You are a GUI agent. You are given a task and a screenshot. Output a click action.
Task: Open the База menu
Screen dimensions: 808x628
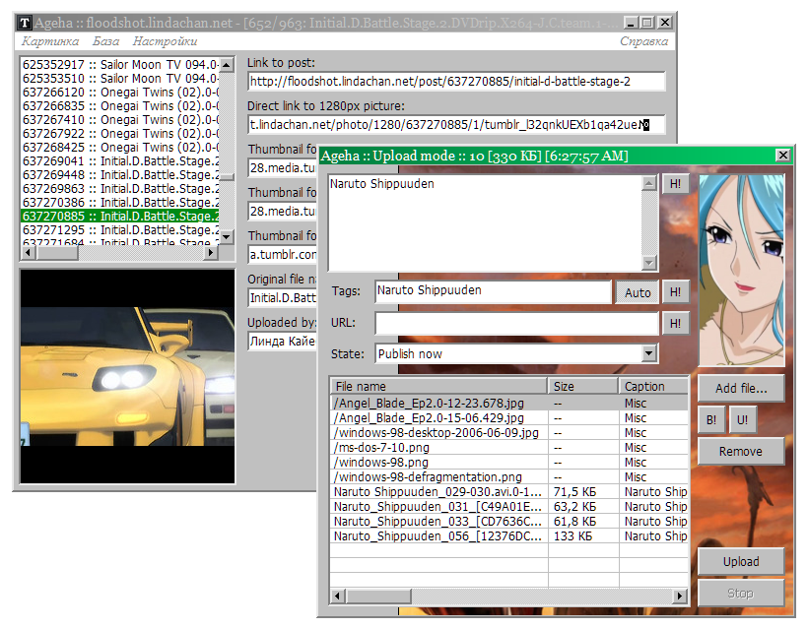coord(105,41)
